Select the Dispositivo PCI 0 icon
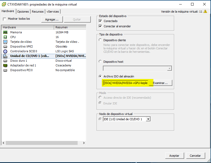 click(x=5, y=70)
